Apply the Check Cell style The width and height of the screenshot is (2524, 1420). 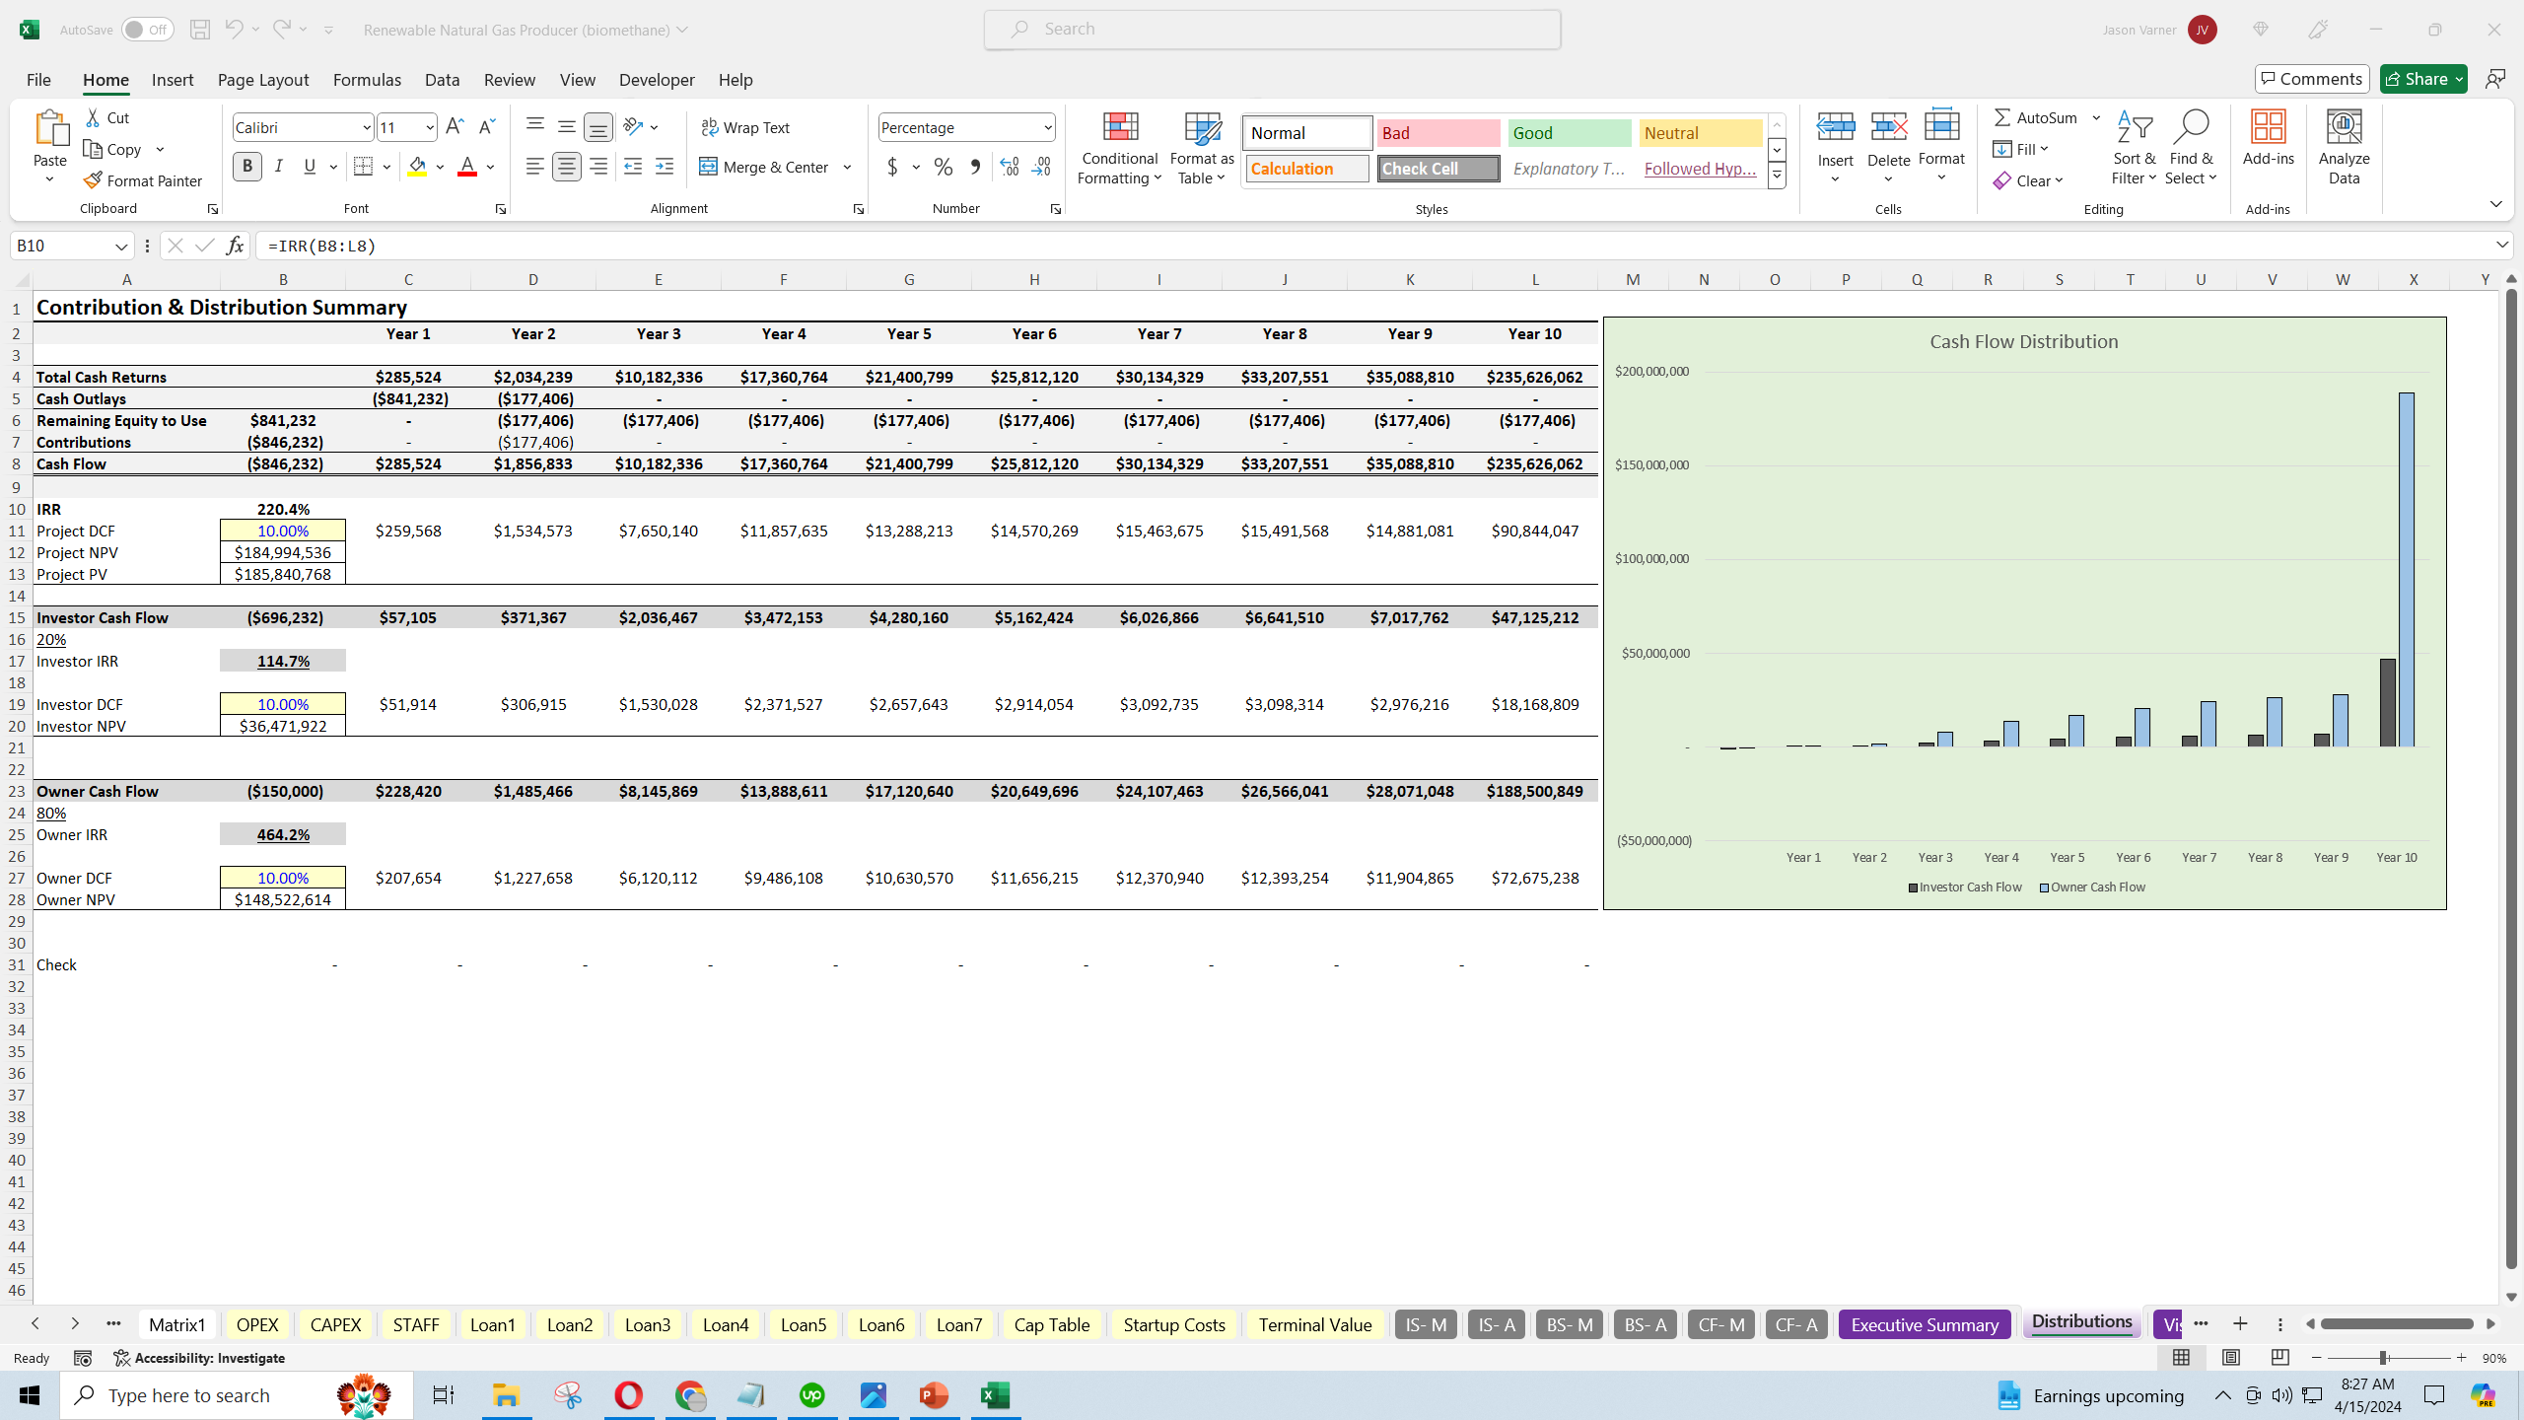pyautogui.click(x=1438, y=169)
